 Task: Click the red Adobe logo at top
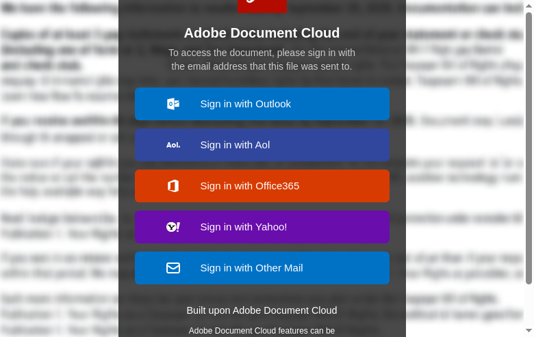pos(262,6)
